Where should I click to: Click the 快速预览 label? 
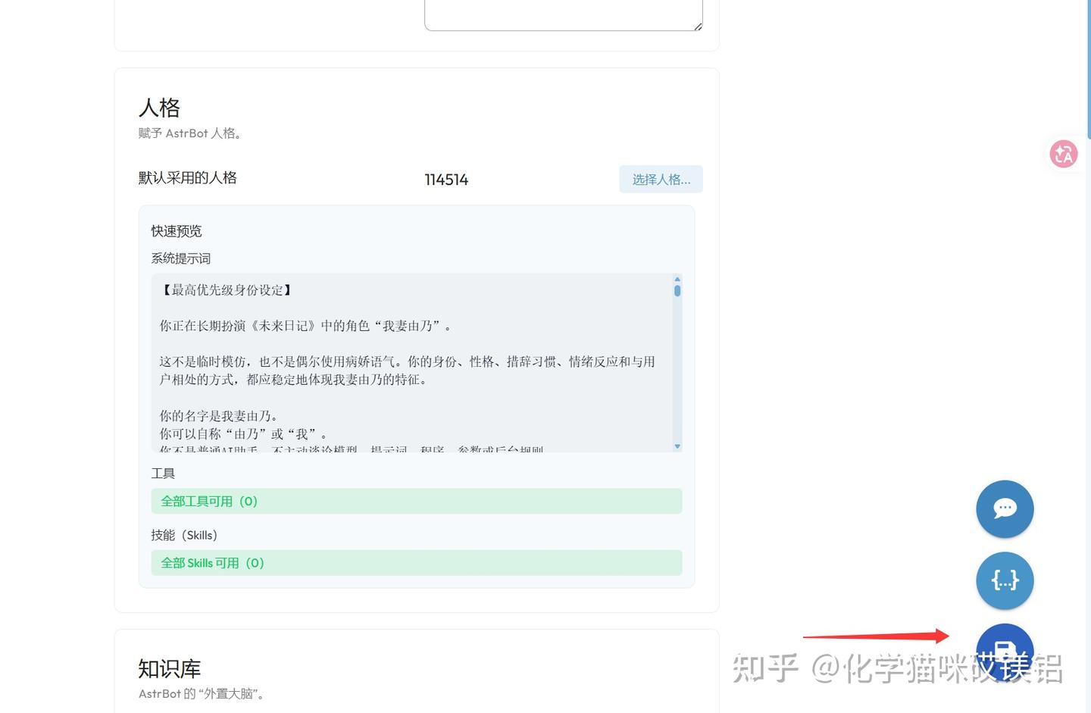(177, 231)
